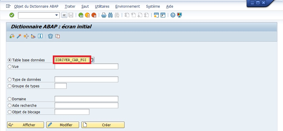Click the Créer button
Viewport: 283px width, 131px height.
click(103, 125)
